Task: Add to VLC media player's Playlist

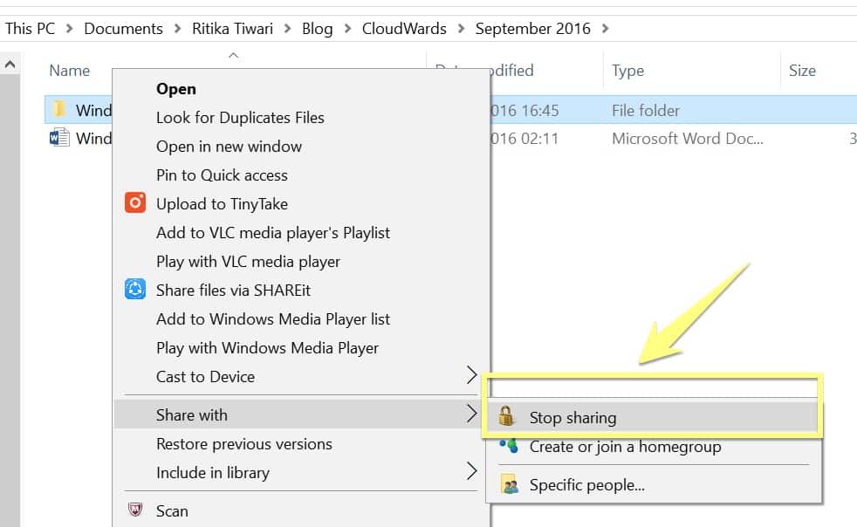Action: (273, 233)
